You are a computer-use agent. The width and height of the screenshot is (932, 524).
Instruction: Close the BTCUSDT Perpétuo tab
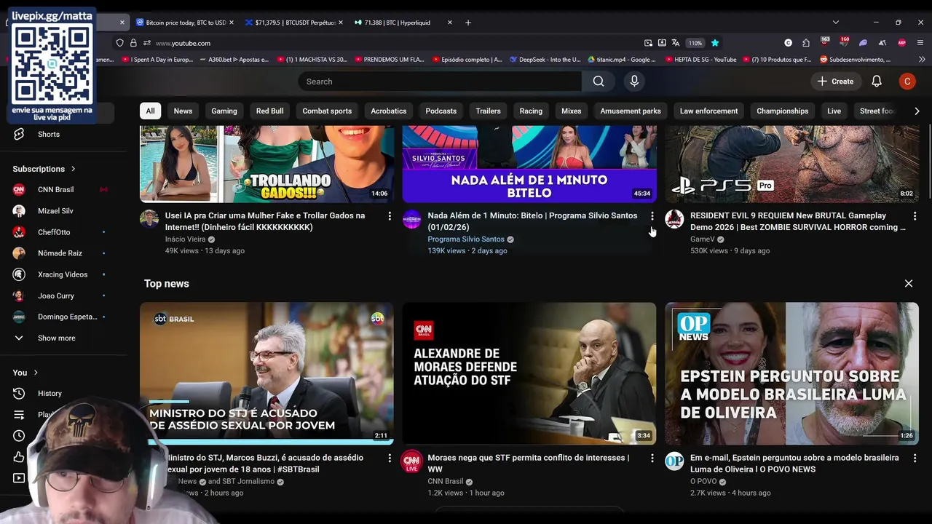point(341,23)
